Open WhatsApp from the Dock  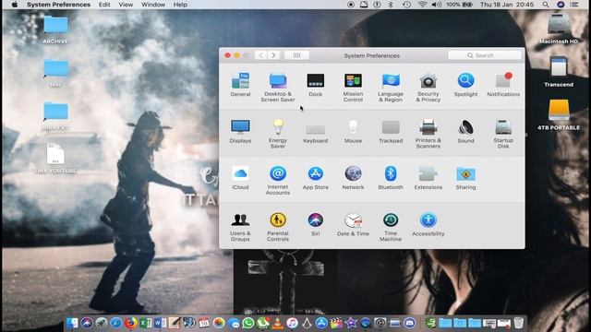coord(247,323)
